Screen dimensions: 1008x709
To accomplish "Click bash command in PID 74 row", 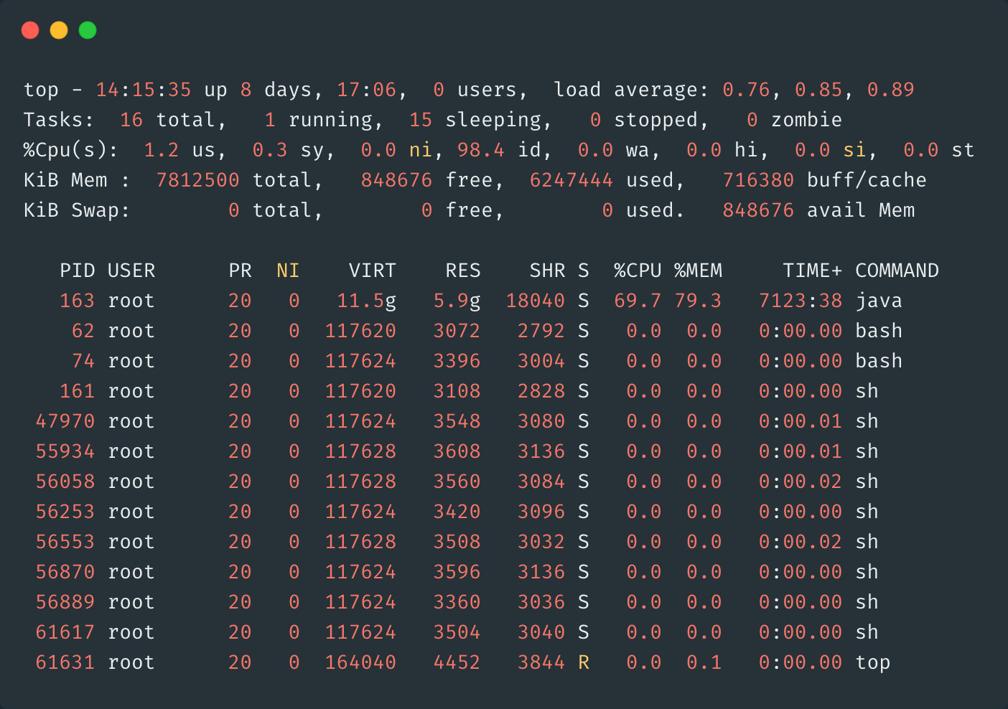I will coord(879,361).
